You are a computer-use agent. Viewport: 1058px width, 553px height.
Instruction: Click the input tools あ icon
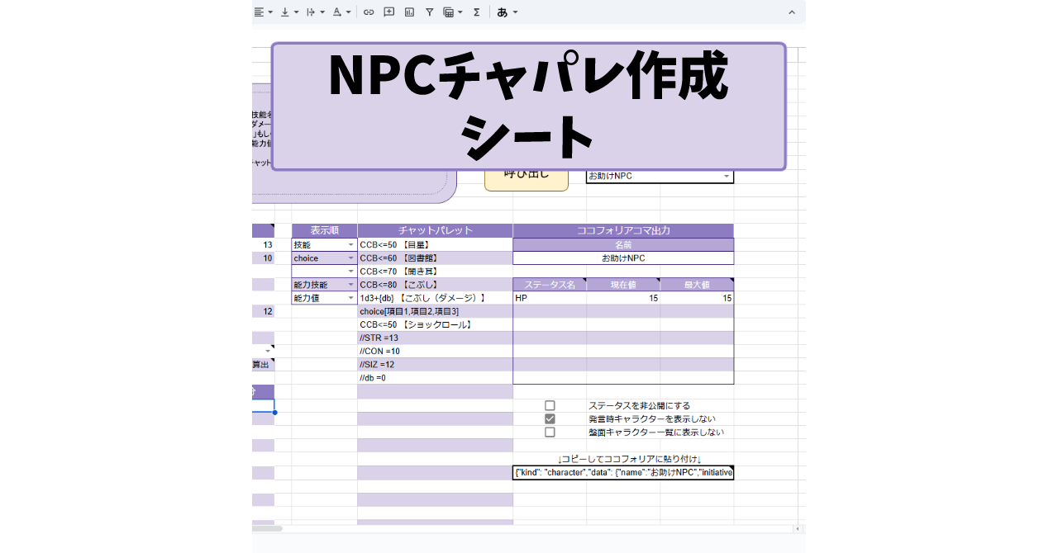coord(504,12)
